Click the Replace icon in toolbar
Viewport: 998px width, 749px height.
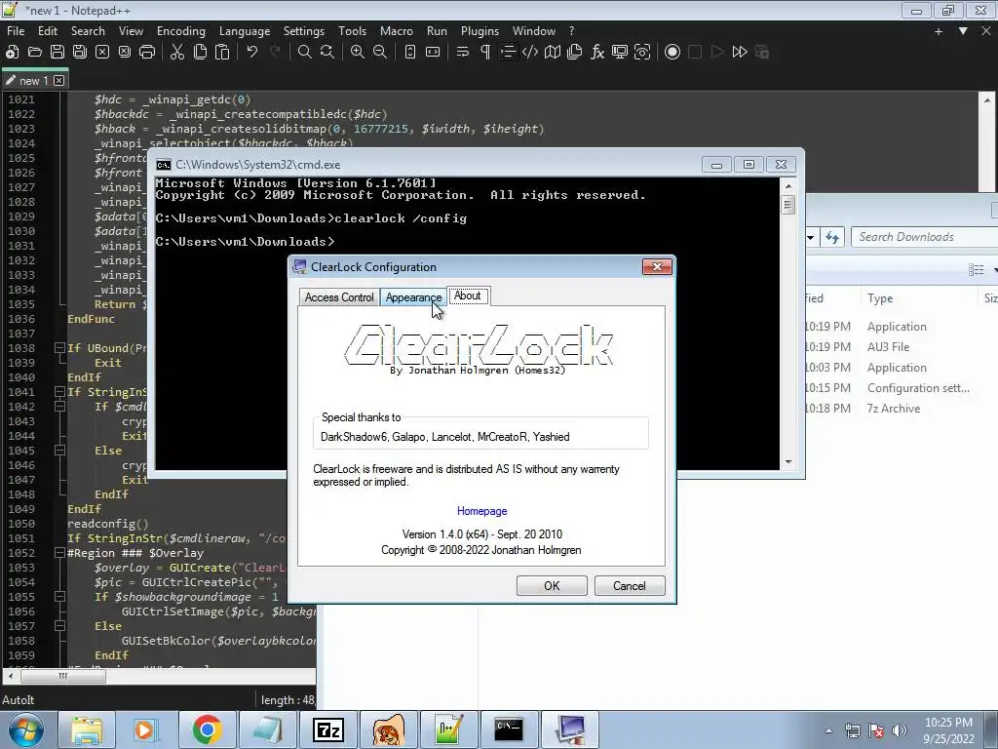(327, 53)
